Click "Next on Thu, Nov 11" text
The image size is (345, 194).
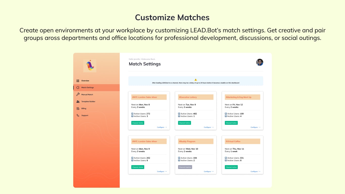point(234,149)
